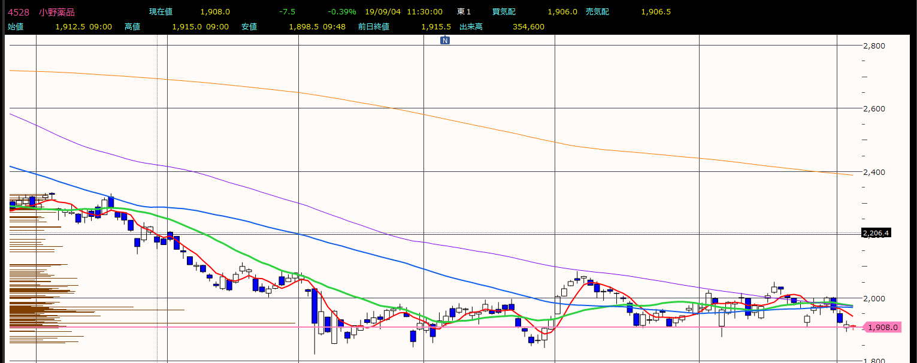Screen dimensions: 917x363
Task: Click the 2,800 price axis label
Action: click(874, 46)
